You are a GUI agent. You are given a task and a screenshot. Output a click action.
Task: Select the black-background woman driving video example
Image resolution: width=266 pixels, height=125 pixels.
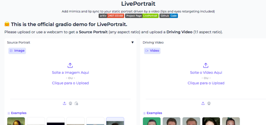click(211, 121)
